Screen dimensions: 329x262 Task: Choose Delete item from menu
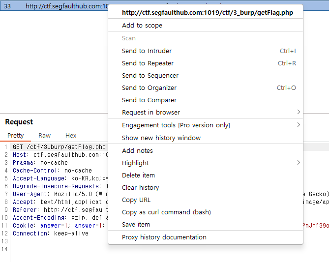[x=138, y=175]
